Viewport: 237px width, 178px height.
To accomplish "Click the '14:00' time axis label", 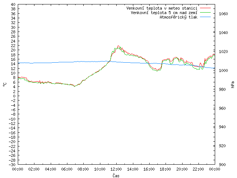I will (133, 169).
